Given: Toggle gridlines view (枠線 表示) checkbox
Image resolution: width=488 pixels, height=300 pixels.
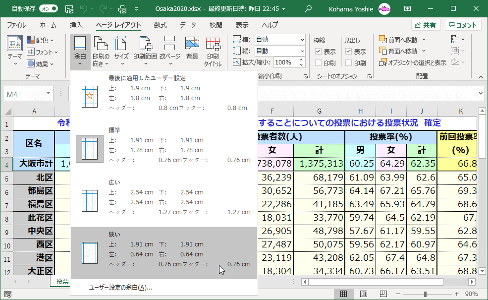Looking at the screenshot, I should tap(319, 52).
